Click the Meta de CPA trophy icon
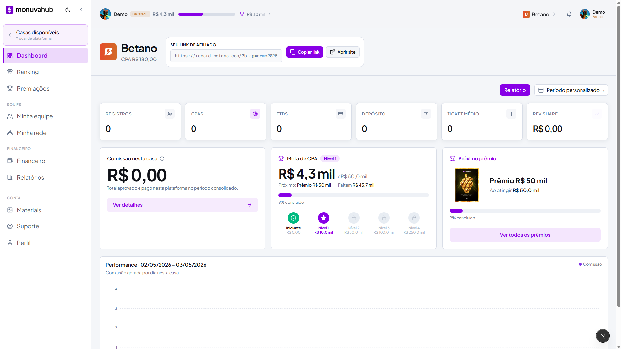The height and width of the screenshot is (349, 621). [281, 159]
